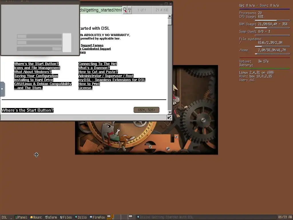This screenshot has width=293, height=220.
Task: Click the 21.4 KB page size indicator
Action: [x=162, y=10]
